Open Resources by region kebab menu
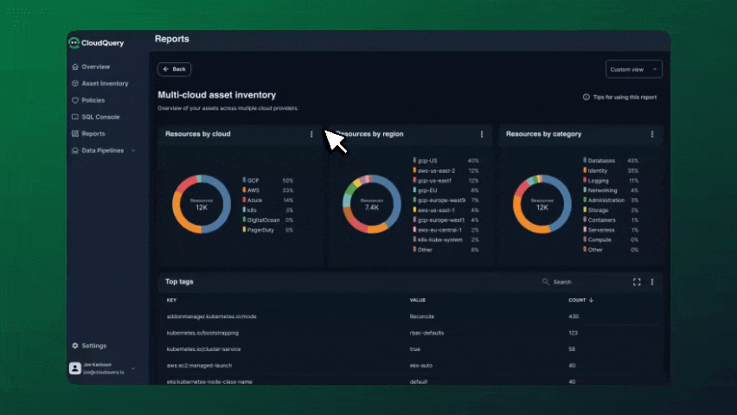737x415 pixels. 482,134
